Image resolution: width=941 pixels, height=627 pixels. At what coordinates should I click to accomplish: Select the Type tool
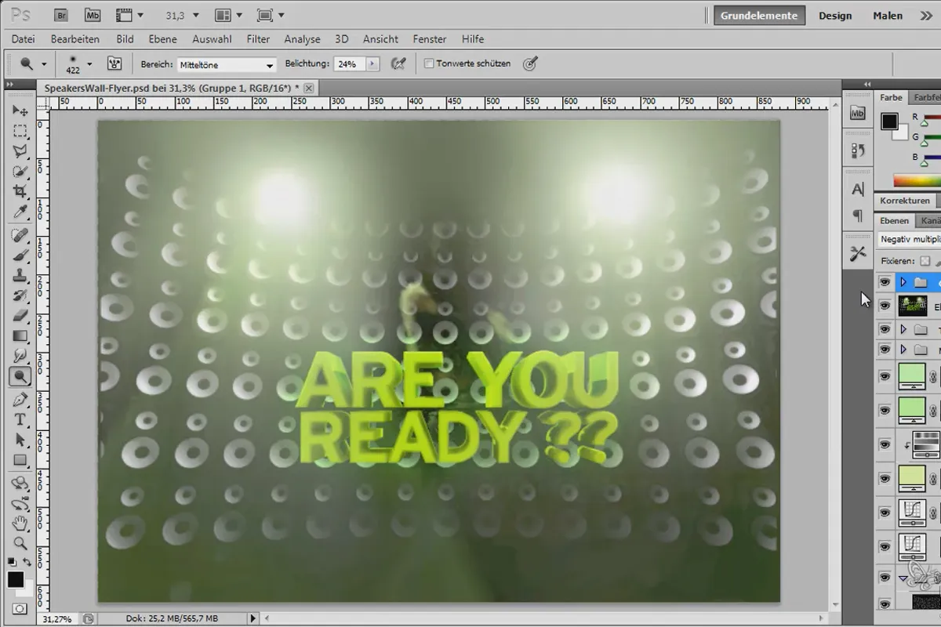(x=19, y=420)
